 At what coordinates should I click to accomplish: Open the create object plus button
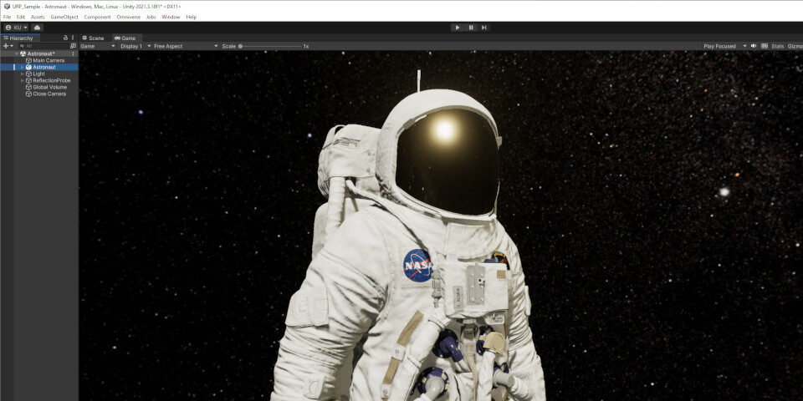point(8,46)
